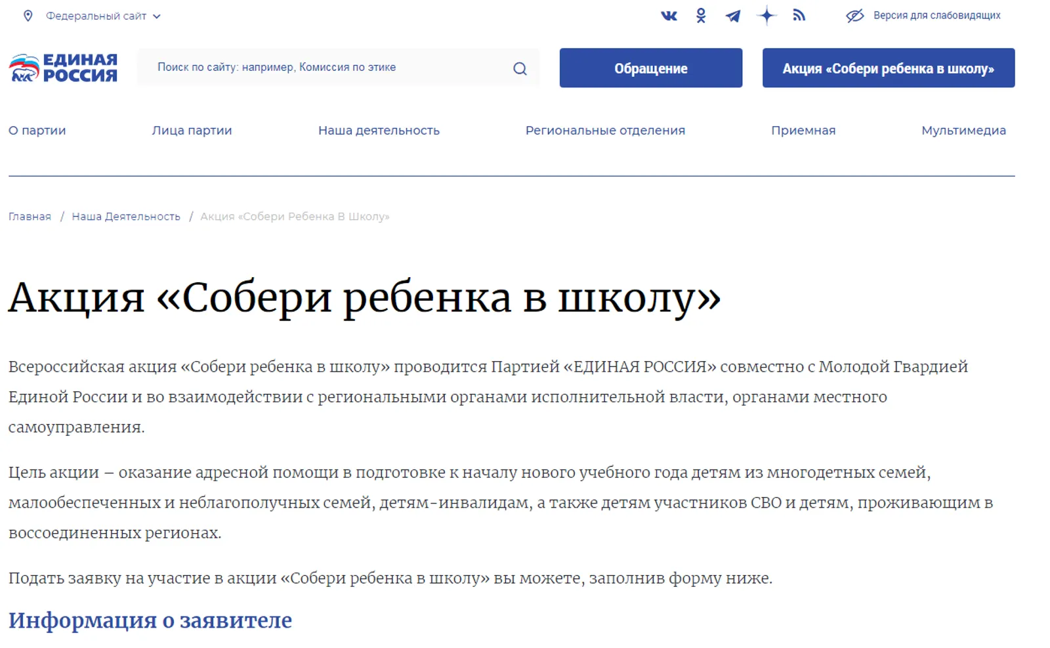Open the Мультимедиа menu

[x=963, y=130]
